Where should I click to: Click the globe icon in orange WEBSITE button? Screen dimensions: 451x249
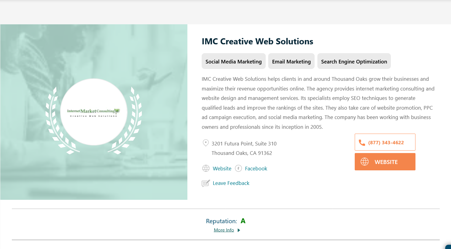tap(364, 162)
